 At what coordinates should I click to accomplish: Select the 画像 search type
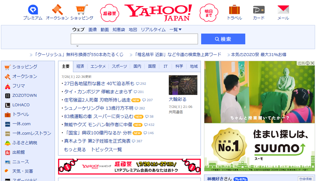click(93, 30)
